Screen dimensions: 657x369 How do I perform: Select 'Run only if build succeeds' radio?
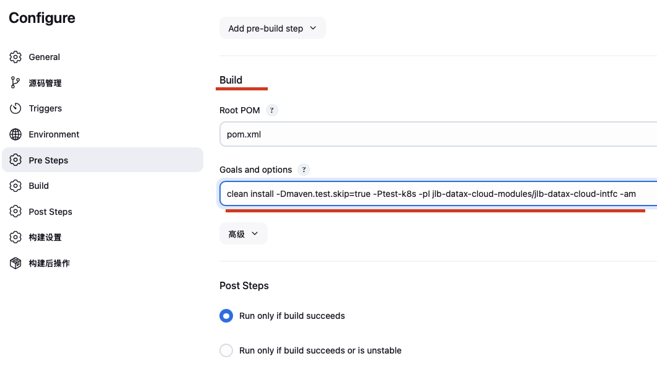click(226, 316)
